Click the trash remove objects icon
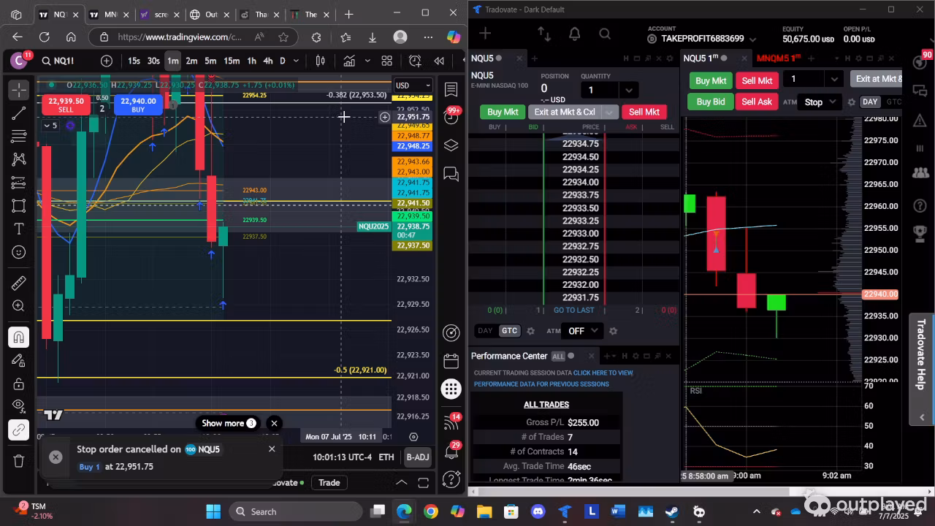 (19, 461)
